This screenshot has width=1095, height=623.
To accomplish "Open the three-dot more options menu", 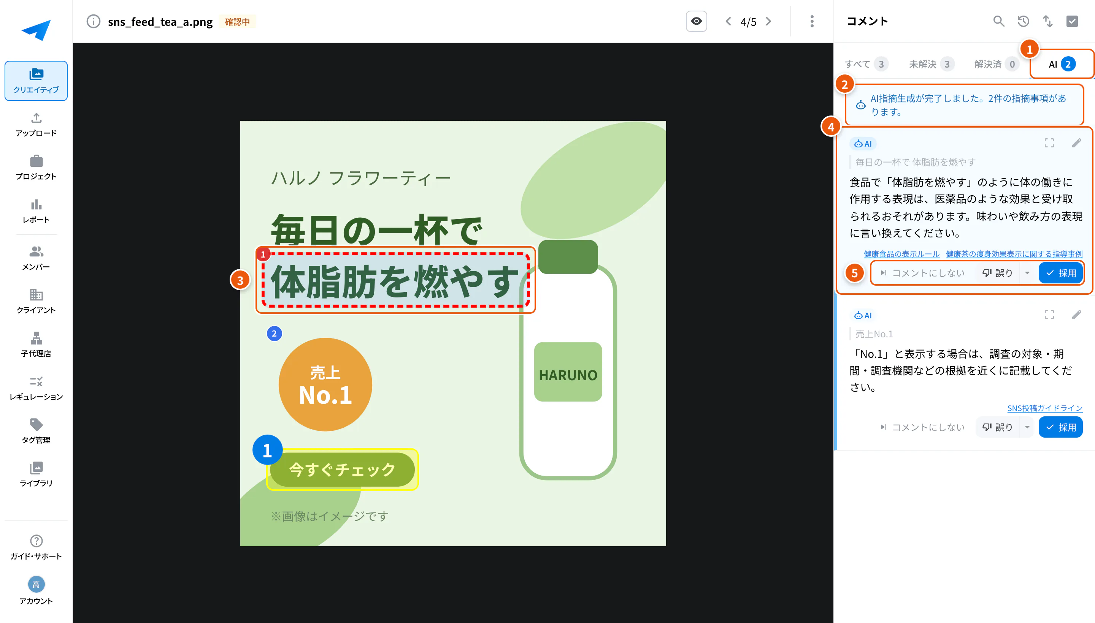I will pyautogui.click(x=812, y=21).
